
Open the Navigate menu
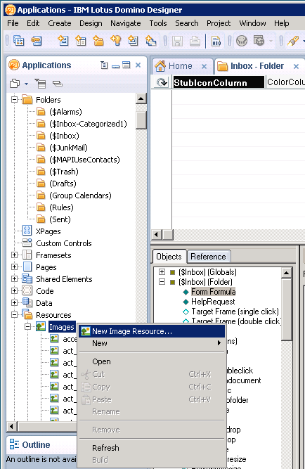point(126,23)
